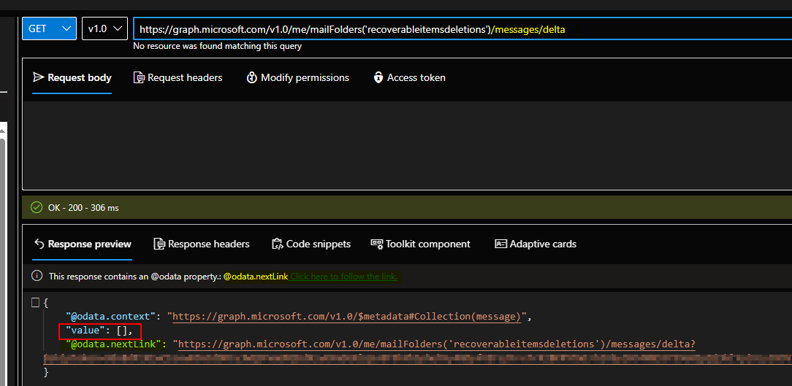792x386 pixels.
Task: Switch to the Request body tab
Action: click(x=72, y=77)
